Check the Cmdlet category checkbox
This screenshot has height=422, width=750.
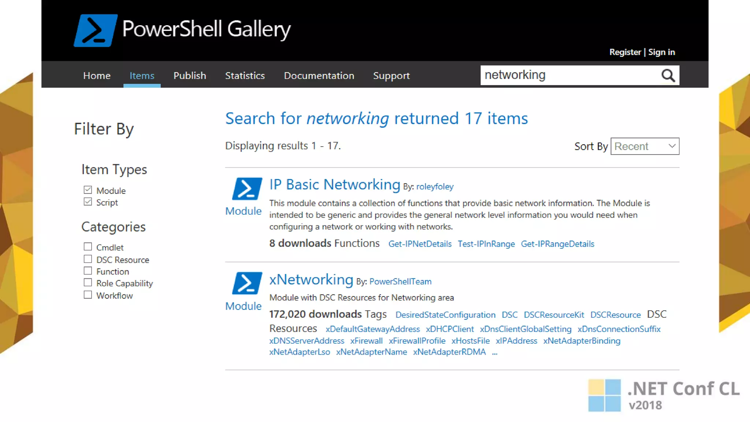tap(88, 247)
